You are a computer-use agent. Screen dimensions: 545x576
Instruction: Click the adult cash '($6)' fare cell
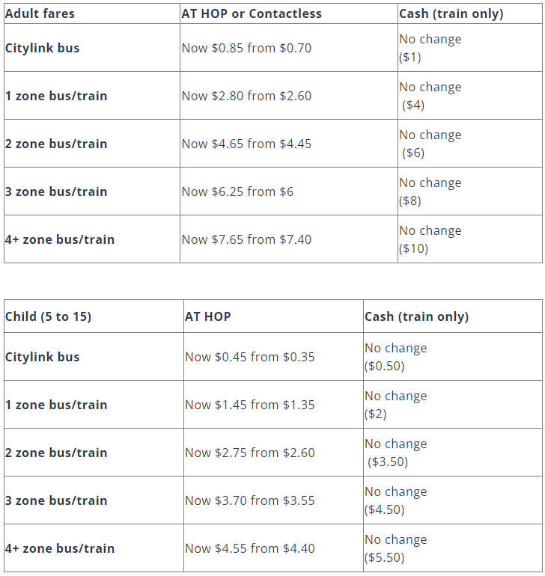coord(413,153)
